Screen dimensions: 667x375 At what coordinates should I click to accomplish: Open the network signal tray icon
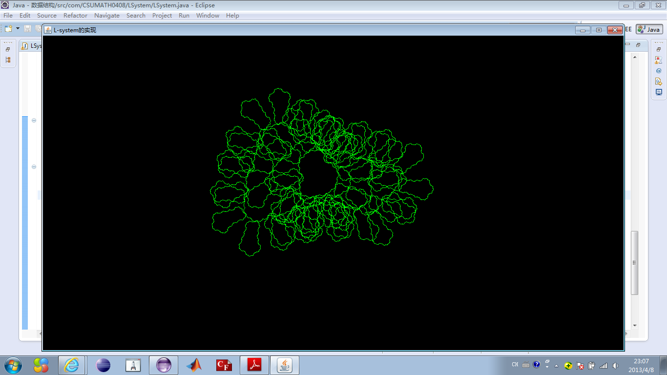point(604,365)
